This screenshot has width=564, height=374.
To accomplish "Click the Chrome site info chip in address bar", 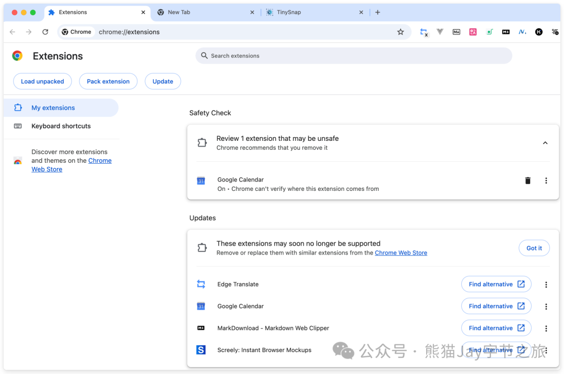I will 76,32.
